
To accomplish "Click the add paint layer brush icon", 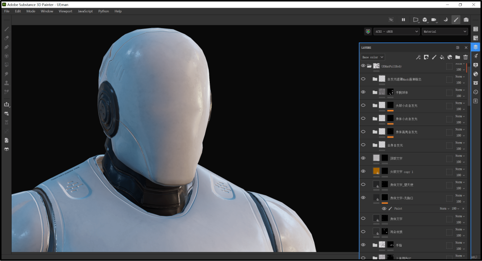I will click(434, 57).
